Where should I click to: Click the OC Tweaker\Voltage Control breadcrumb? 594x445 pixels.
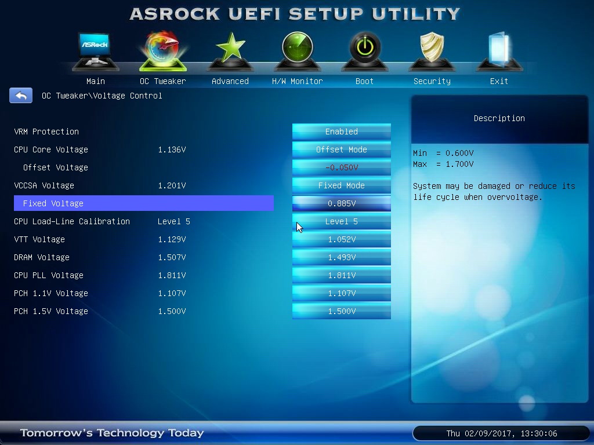[x=102, y=96]
